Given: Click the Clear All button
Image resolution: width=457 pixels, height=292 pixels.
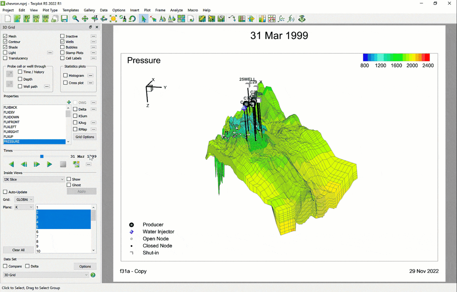Looking at the screenshot, I should click(x=18, y=250).
